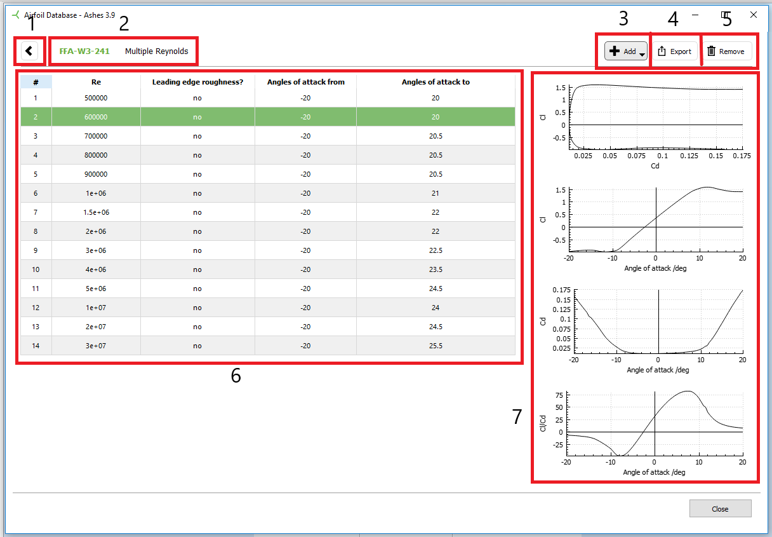Click the Ashes app icon in title bar

point(15,14)
